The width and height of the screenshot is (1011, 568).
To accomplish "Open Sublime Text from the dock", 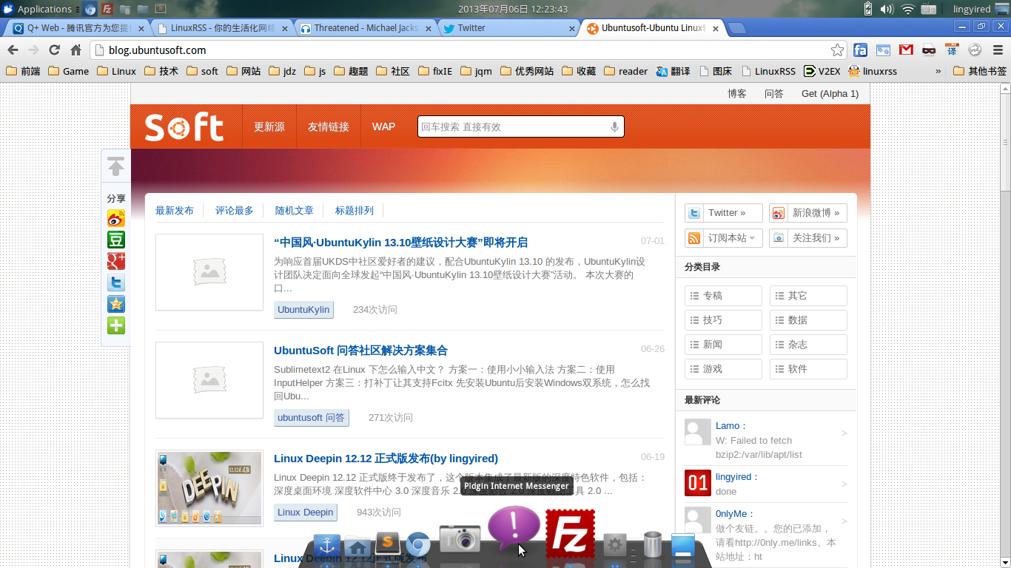I will point(387,544).
